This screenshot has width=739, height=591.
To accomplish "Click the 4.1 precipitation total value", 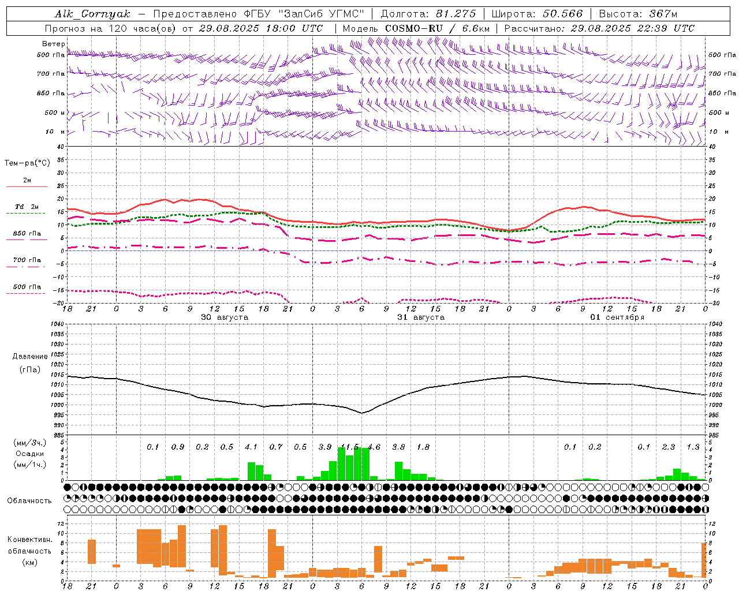I will coord(251,447).
